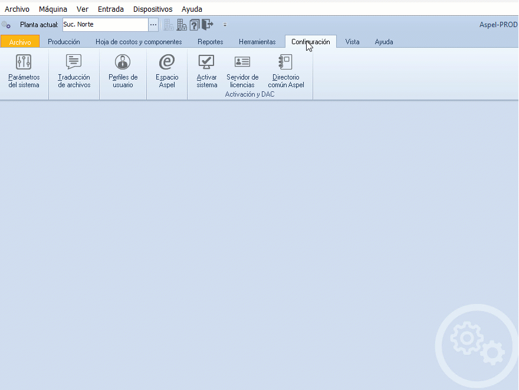Open the Herramientas ribbon tab
519x390 pixels.
click(x=257, y=42)
